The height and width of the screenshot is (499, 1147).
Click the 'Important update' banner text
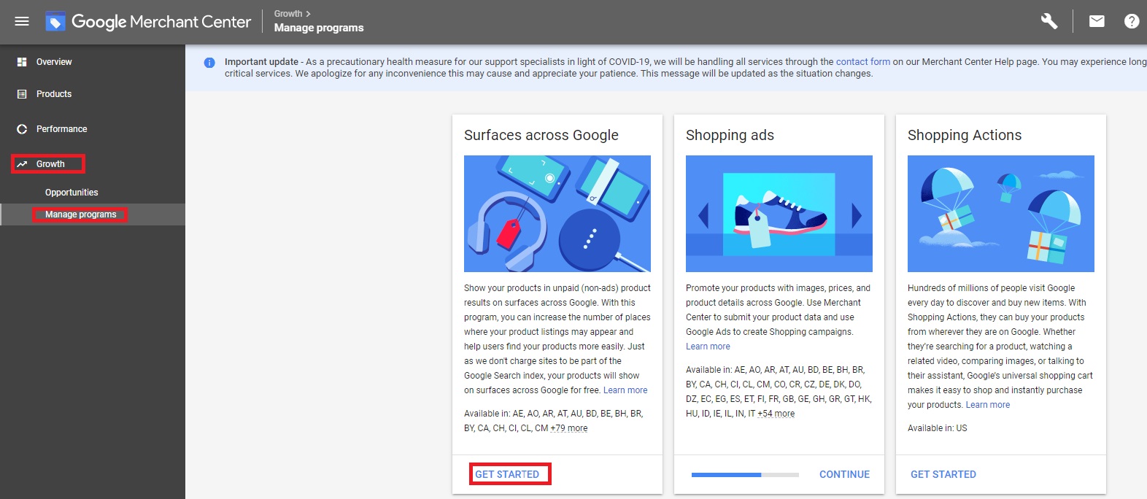coord(261,62)
